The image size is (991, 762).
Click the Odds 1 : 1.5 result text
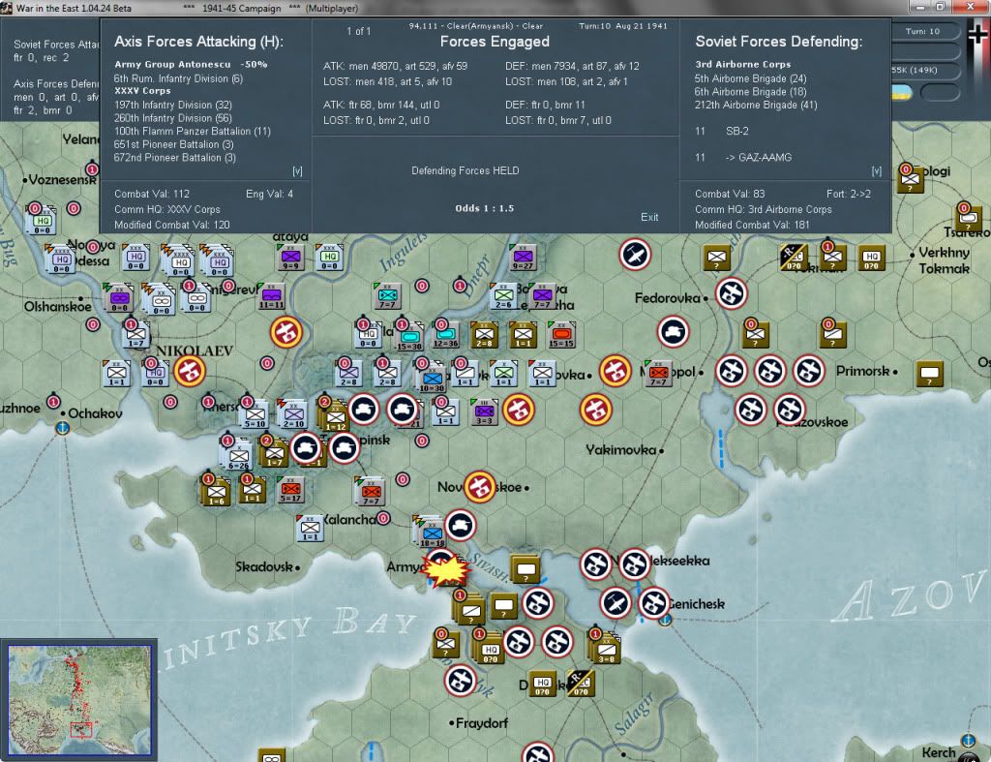484,208
